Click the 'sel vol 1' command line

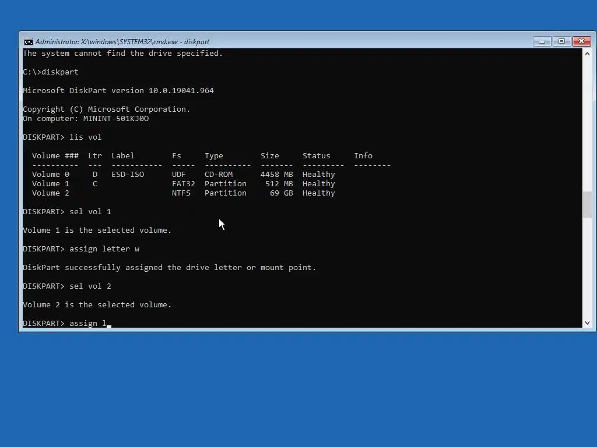[x=67, y=212]
